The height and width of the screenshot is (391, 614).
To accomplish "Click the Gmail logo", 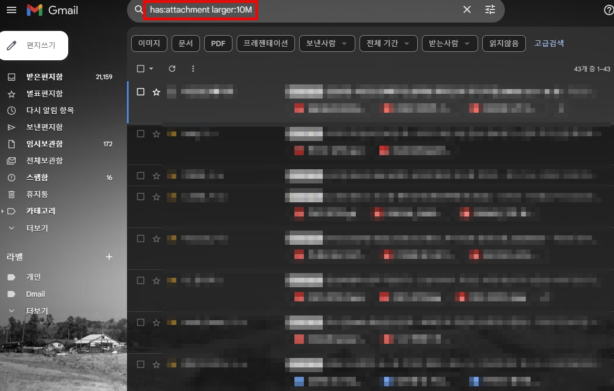I will tap(52, 10).
